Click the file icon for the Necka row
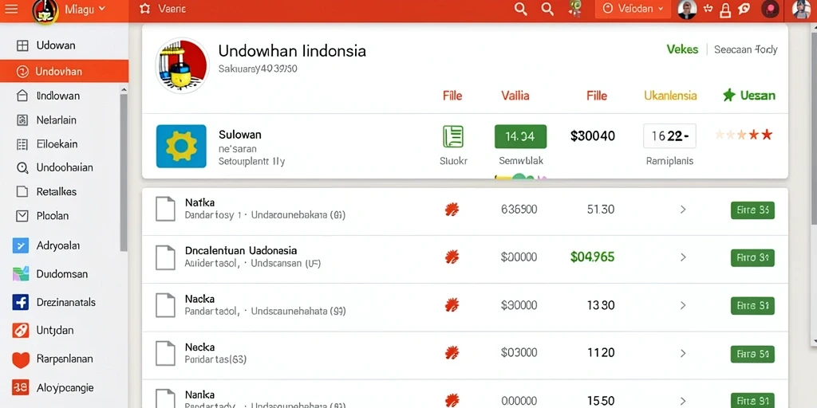This screenshot has height=408, width=817. point(166,353)
